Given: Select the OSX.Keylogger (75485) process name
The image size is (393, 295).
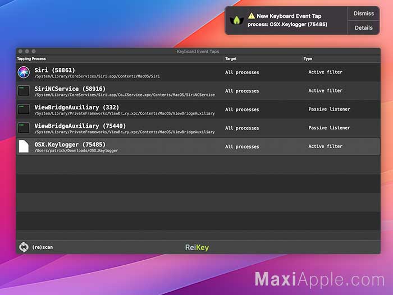Looking at the screenshot, I should click(x=70, y=145).
